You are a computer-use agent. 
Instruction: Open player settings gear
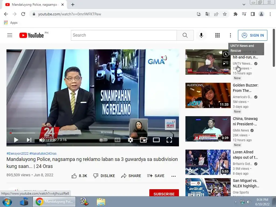[x=130, y=140]
